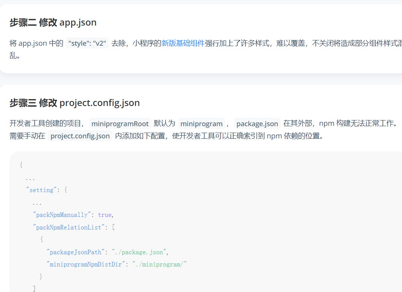Click the closing square bracket in the code

coord(34,289)
